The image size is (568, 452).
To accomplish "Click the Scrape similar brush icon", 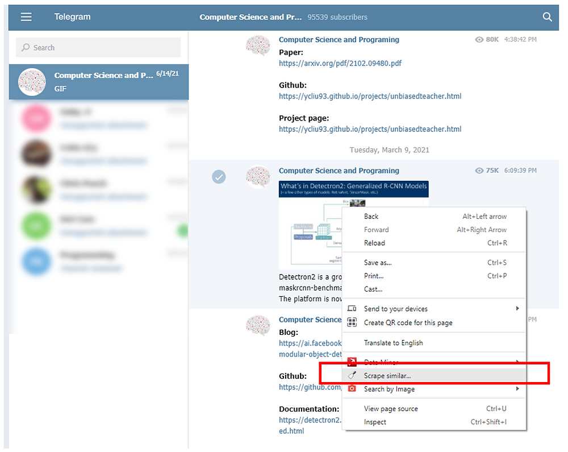I will click(352, 375).
